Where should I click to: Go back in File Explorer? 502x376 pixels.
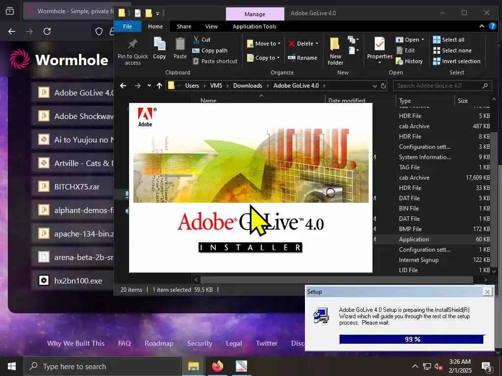coord(123,86)
